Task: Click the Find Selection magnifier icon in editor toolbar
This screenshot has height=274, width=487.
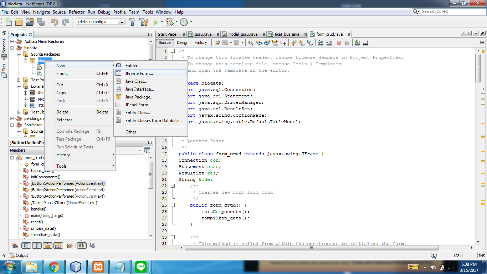Action: pyautogui.click(x=251, y=43)
